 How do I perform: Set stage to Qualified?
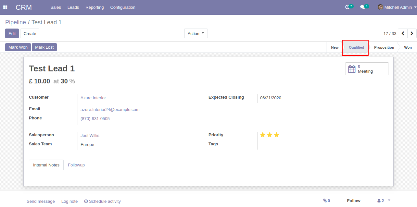[x=356, y=47]
